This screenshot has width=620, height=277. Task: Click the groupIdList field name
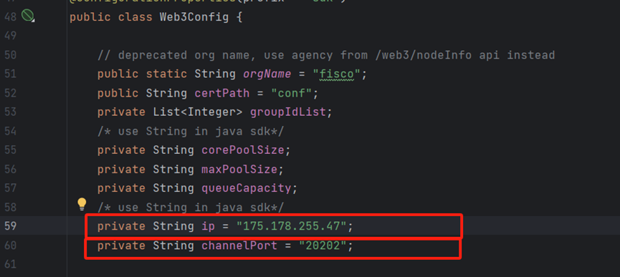click(x=288, y=112)
